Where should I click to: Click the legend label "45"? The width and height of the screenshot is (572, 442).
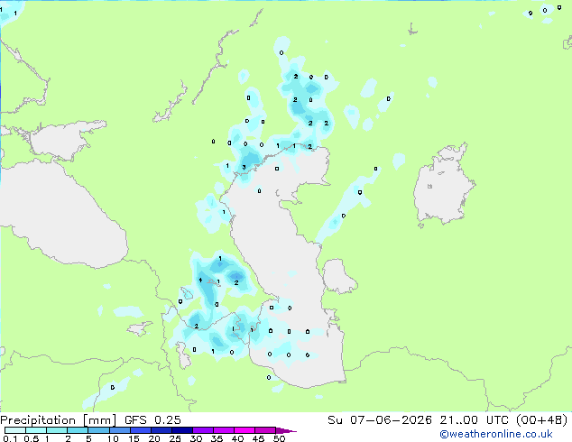[258, 438]
